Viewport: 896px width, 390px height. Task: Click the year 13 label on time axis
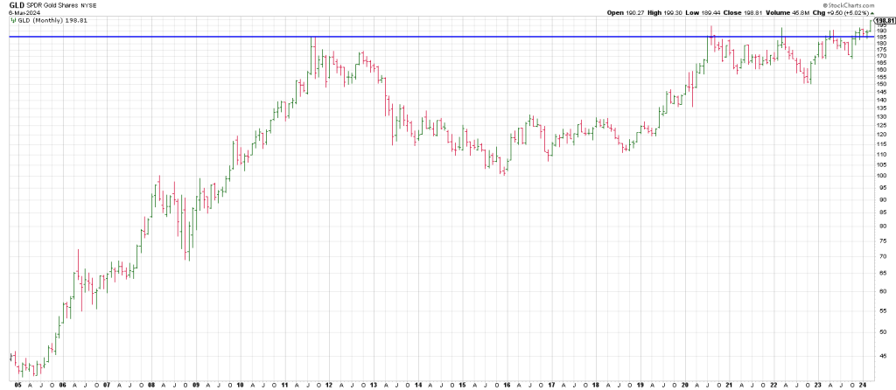pyautogui.click(x=374, y=384)
